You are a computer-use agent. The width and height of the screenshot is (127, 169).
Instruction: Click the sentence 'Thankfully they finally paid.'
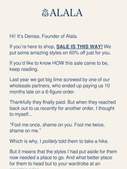coord(38,102)
